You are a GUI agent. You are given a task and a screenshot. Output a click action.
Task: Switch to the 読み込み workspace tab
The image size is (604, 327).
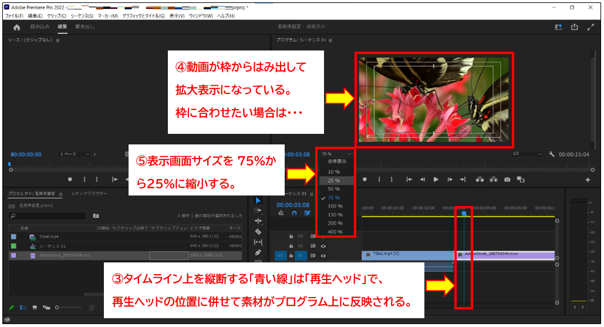click(40, 26)
